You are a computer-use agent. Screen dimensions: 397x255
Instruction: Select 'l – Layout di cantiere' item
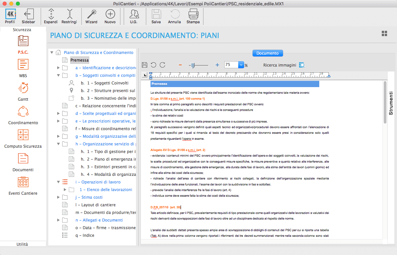(x=95, y=205)
